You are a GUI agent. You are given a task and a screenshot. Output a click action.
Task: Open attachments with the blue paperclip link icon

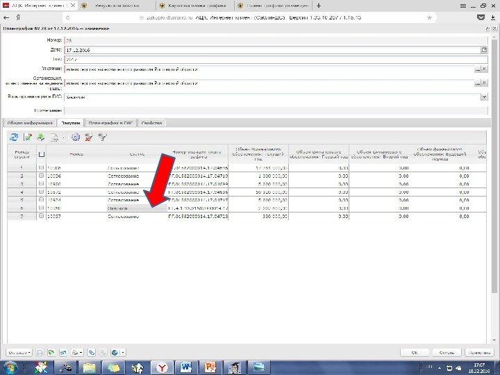91,352
